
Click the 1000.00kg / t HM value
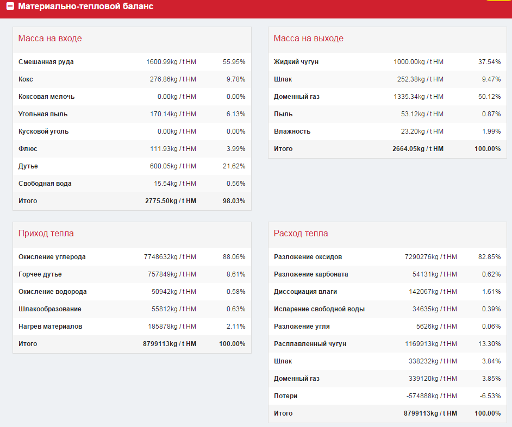click(x=419, y=62)
